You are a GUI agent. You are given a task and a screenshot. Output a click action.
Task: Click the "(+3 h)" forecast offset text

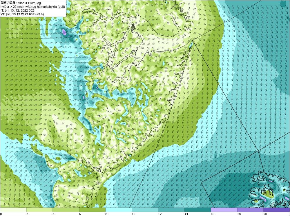[39, 14]
